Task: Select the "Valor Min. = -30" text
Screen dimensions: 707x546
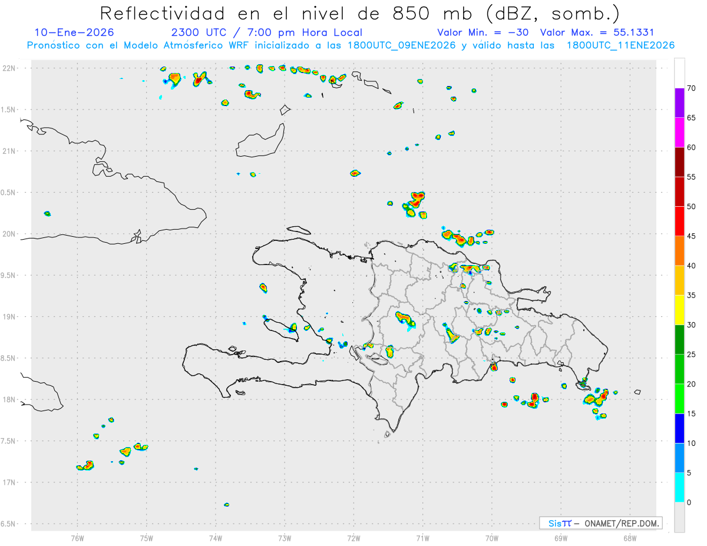Action: click(483, 32)
